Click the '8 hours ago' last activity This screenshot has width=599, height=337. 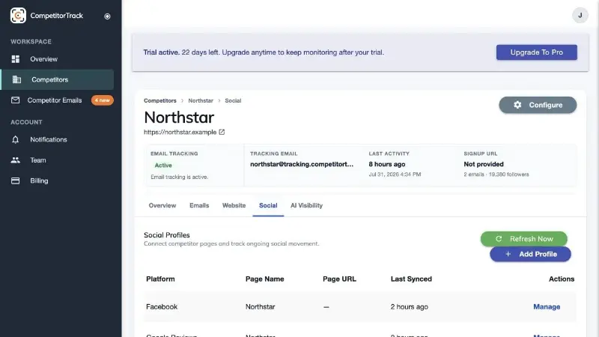387,164
